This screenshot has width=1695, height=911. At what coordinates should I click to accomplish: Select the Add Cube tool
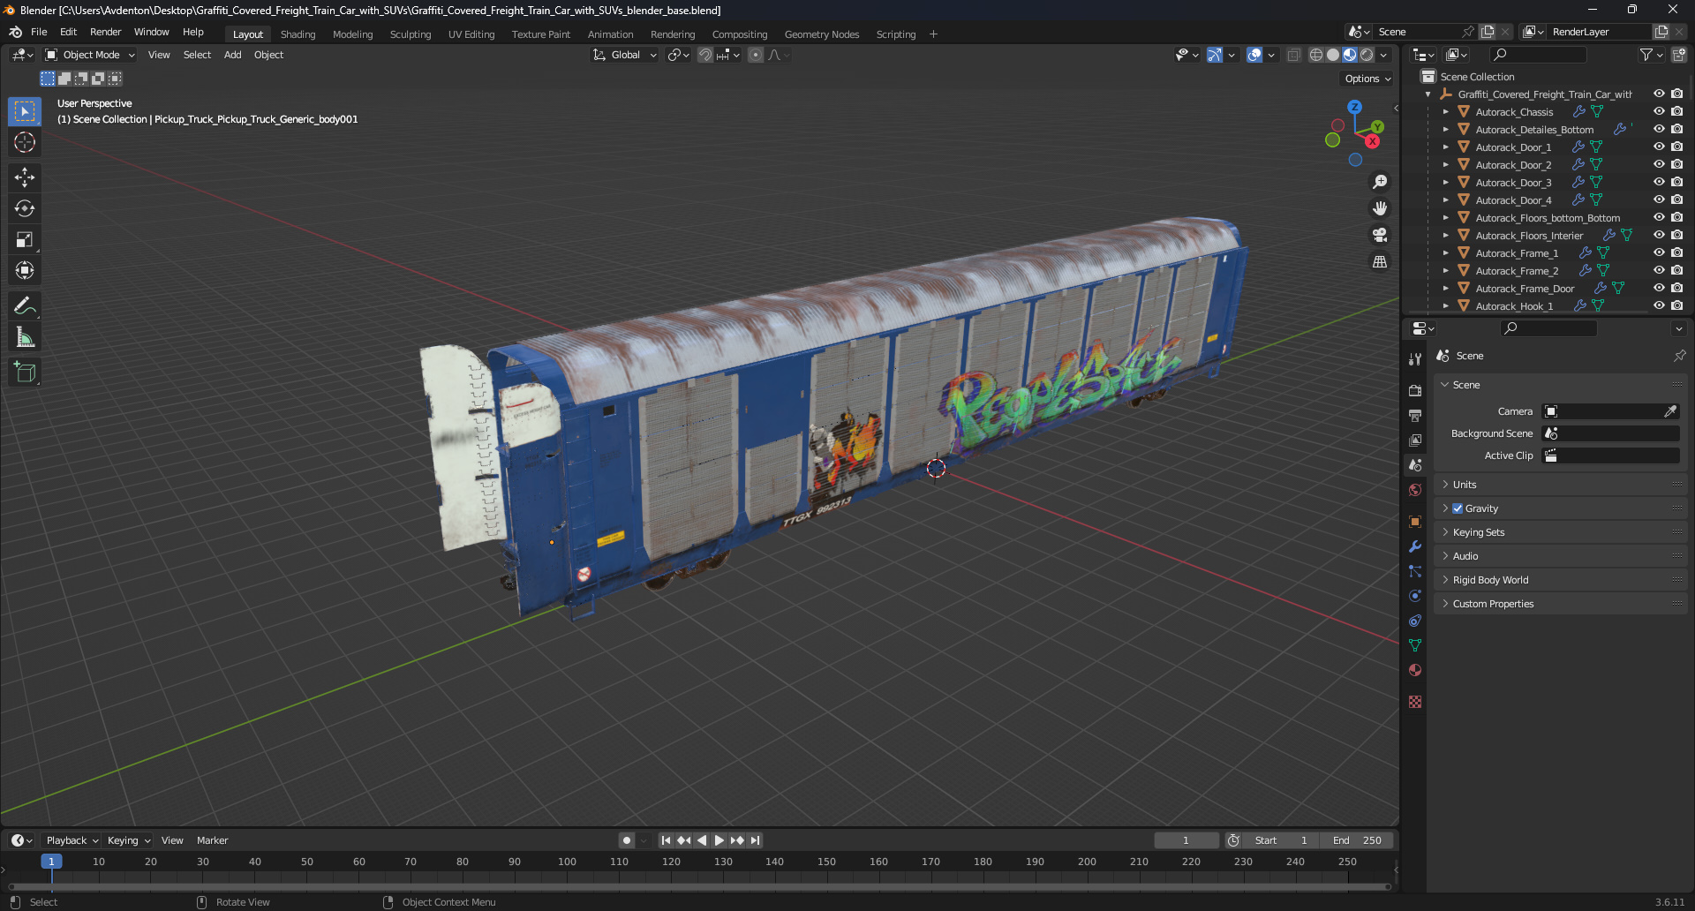[x=25, y=372]
